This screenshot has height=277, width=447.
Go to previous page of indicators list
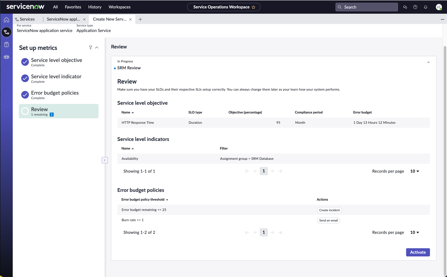[256, 171]
